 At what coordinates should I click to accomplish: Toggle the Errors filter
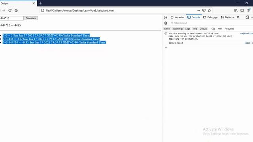click(x=167, y=29)
